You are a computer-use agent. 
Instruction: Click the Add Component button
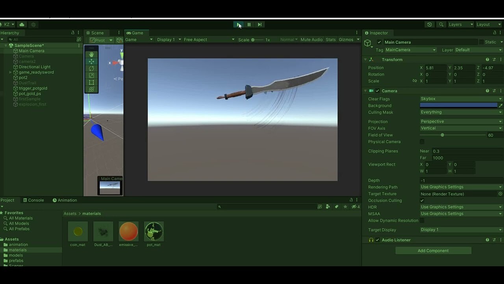[433, 250]
